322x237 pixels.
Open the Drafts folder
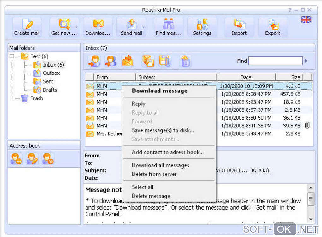(x=50, y=90)
